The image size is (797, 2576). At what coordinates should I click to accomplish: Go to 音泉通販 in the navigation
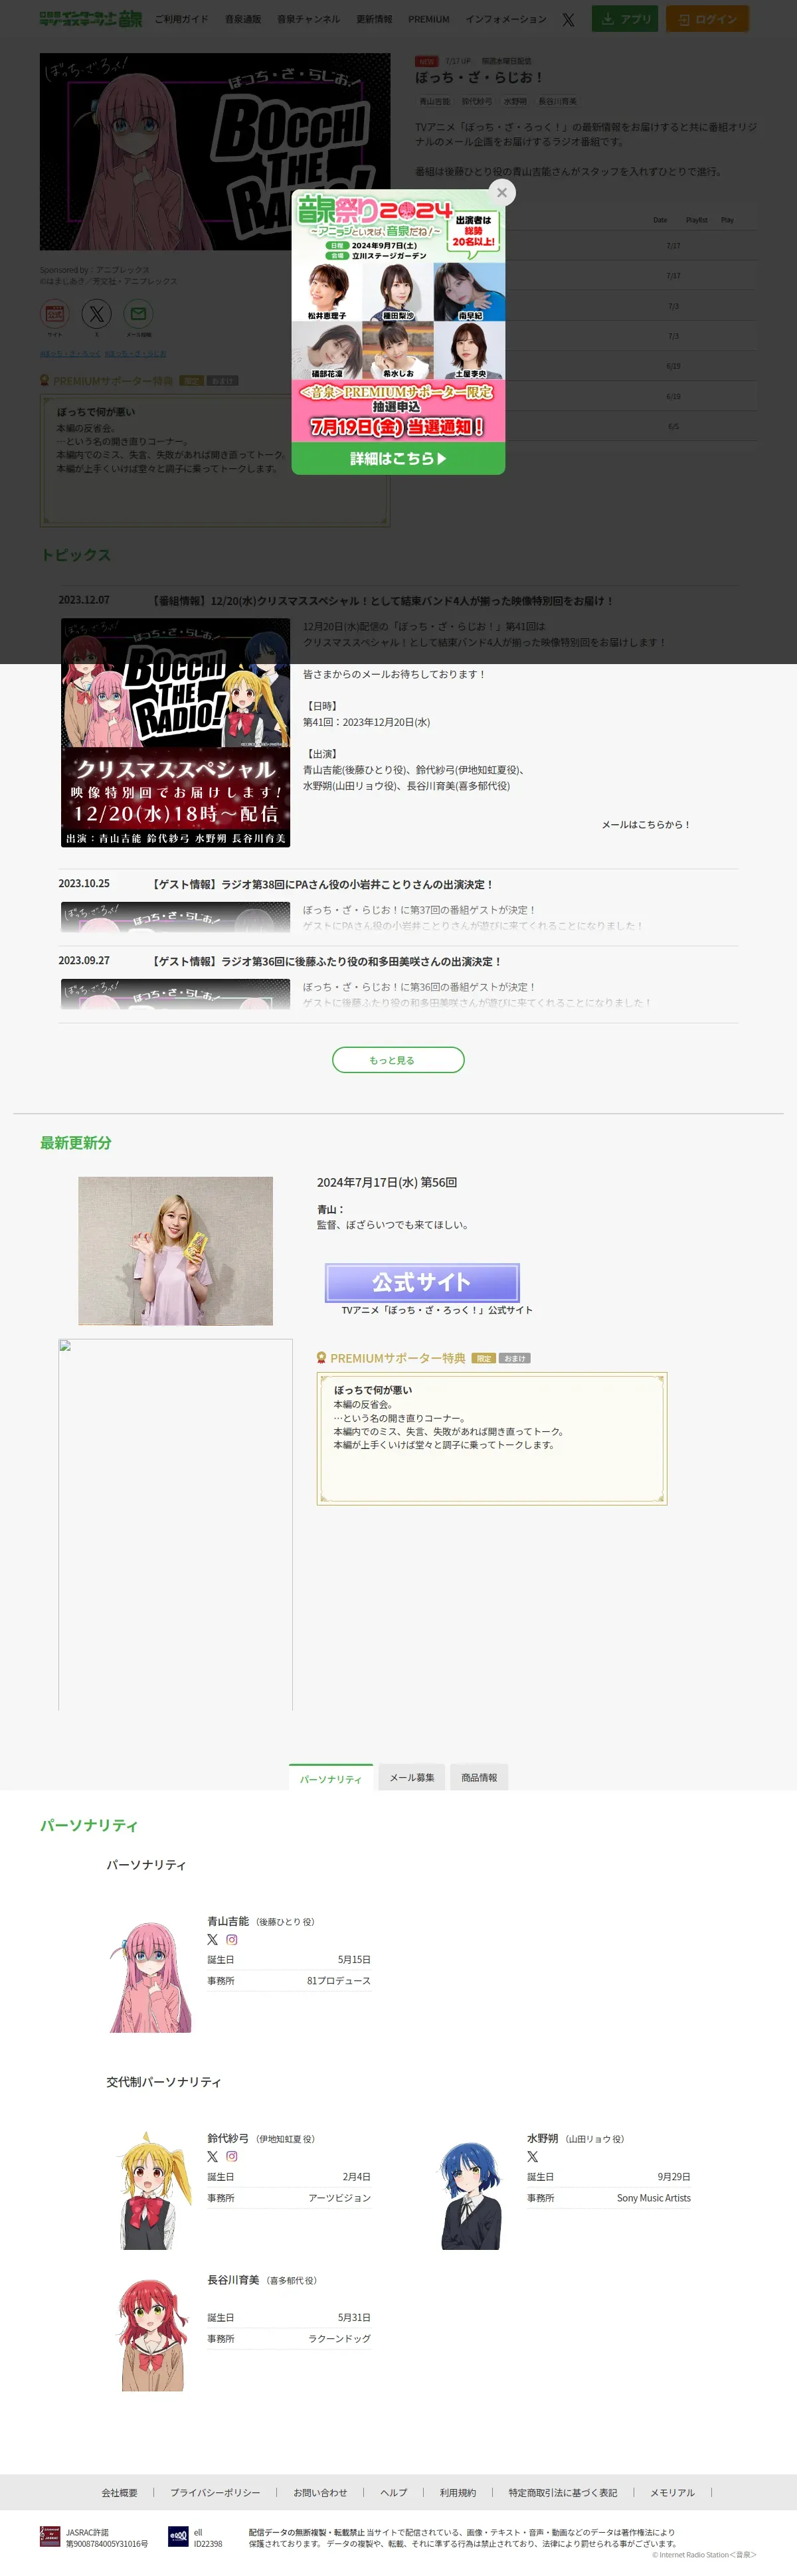pos(242,19)
